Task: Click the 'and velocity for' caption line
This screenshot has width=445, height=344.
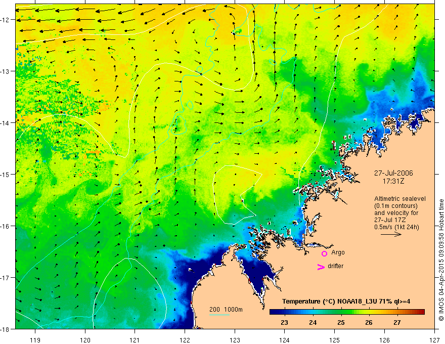Action: (396, 213)
